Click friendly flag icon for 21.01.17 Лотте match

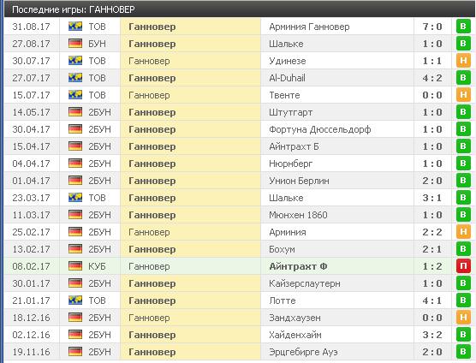[x=75, y=301]
